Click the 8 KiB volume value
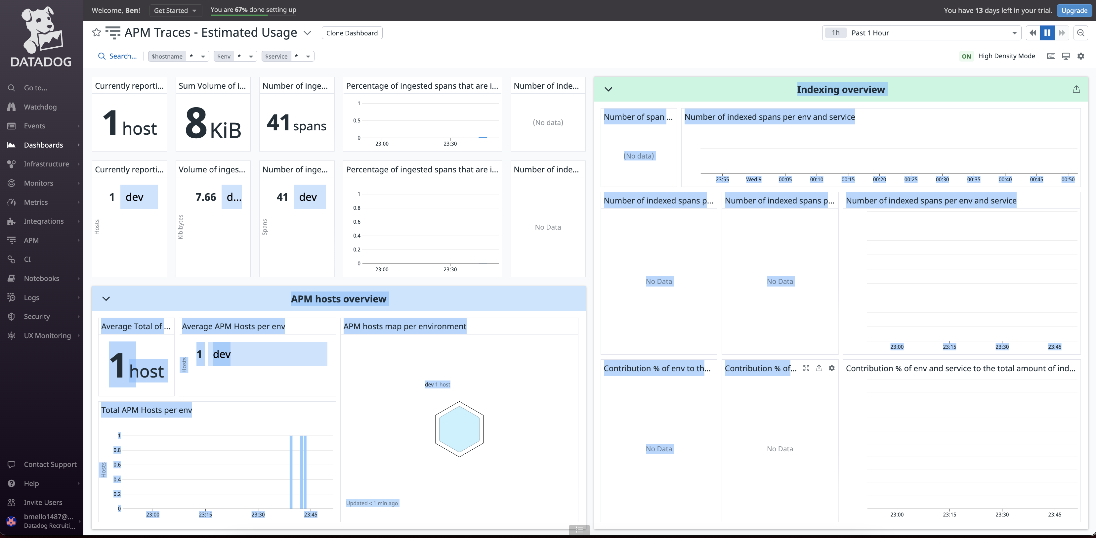1096x538 pixels. [213, 123]
